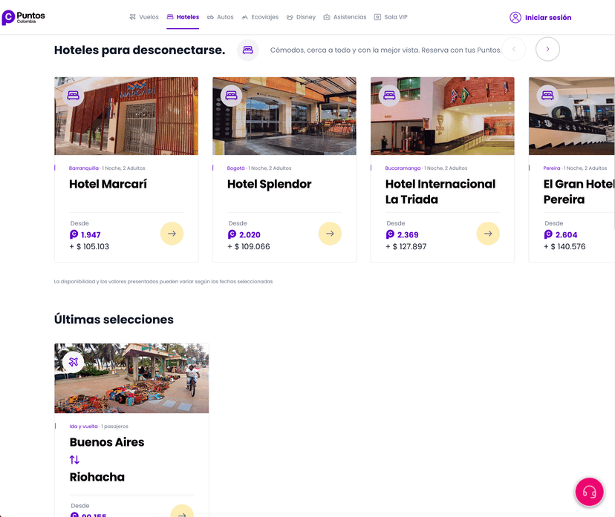Select the Hoteles tab
This screenshot has width=615, height=517.
tap(183, 17)
